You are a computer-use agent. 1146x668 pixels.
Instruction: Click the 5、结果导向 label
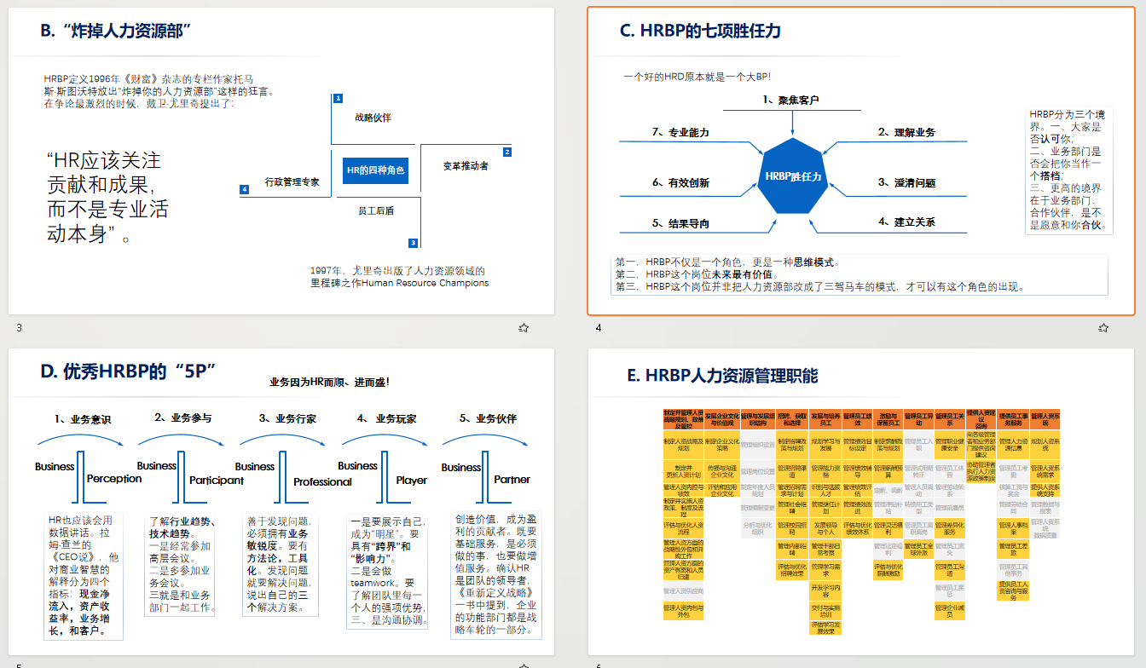tap(680, 223)
